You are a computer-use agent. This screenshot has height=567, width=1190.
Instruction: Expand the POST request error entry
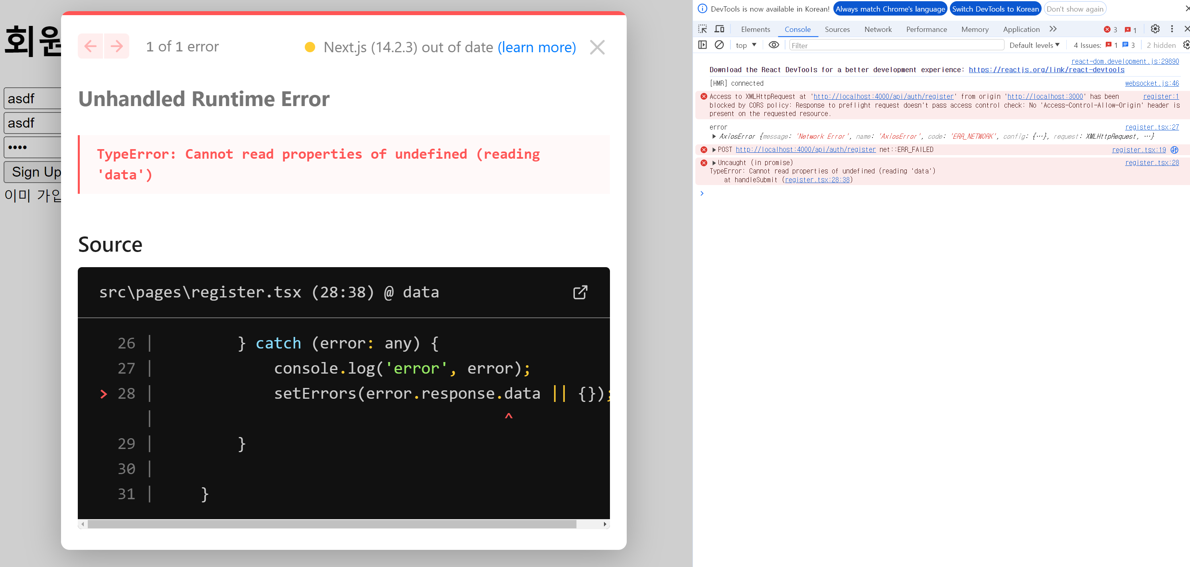tap(714, 150)
